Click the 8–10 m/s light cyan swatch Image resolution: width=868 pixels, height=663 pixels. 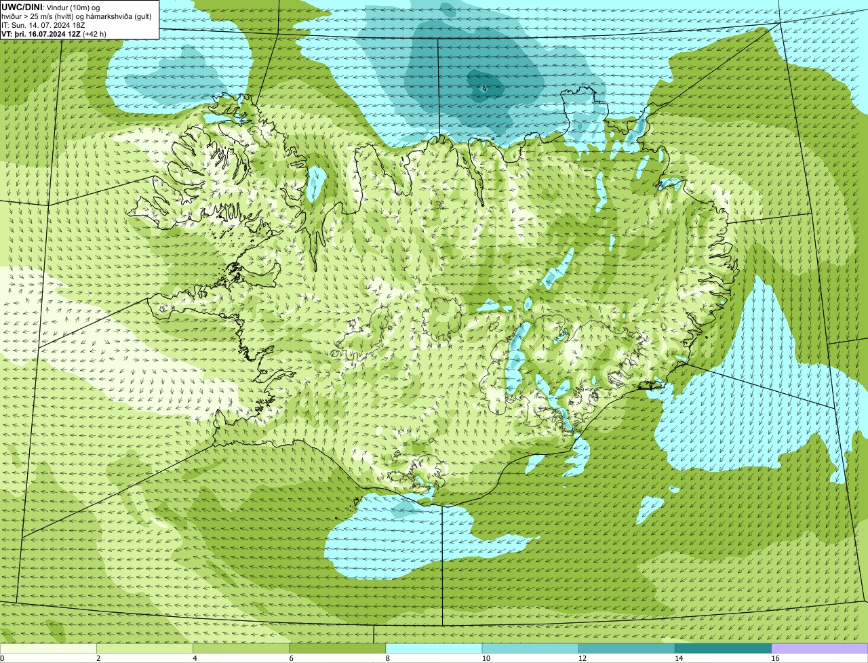[434, 649]
